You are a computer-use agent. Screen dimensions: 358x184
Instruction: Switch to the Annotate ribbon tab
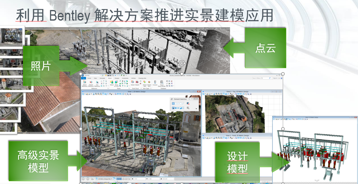coord(102,78)
